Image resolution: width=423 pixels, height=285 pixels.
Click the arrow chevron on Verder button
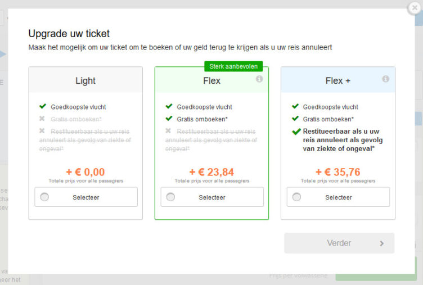(381, 243)
